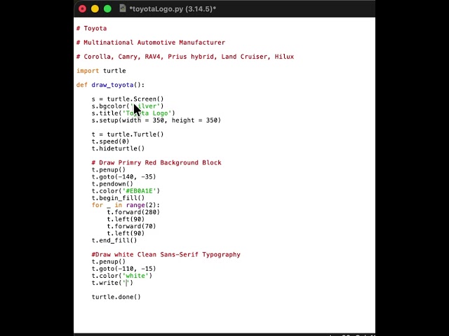The width and height of the screenshot is (449, 336).
Task: Click the Corolla, Camry, RAV4 comment line
Action: (185, 57)
